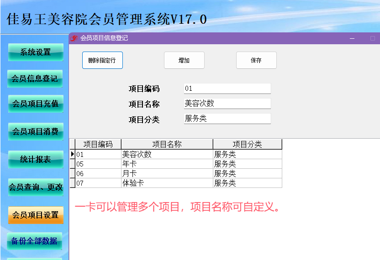This screenshot has width=380, height=260.
Task: Click the 保存 button
Action: pos(256,60)
